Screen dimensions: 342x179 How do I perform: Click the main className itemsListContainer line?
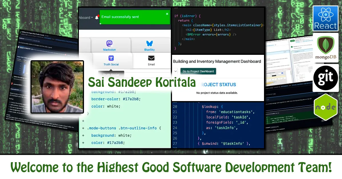tap(223, 25)
